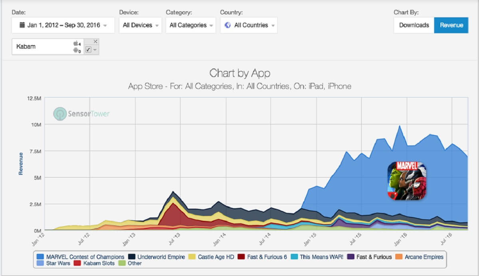Click the '12.5M' axis value
The width and height of the screenshot is (479, 276).
34,98
